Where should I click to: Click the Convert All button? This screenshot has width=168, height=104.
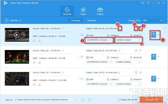point(151,100)
